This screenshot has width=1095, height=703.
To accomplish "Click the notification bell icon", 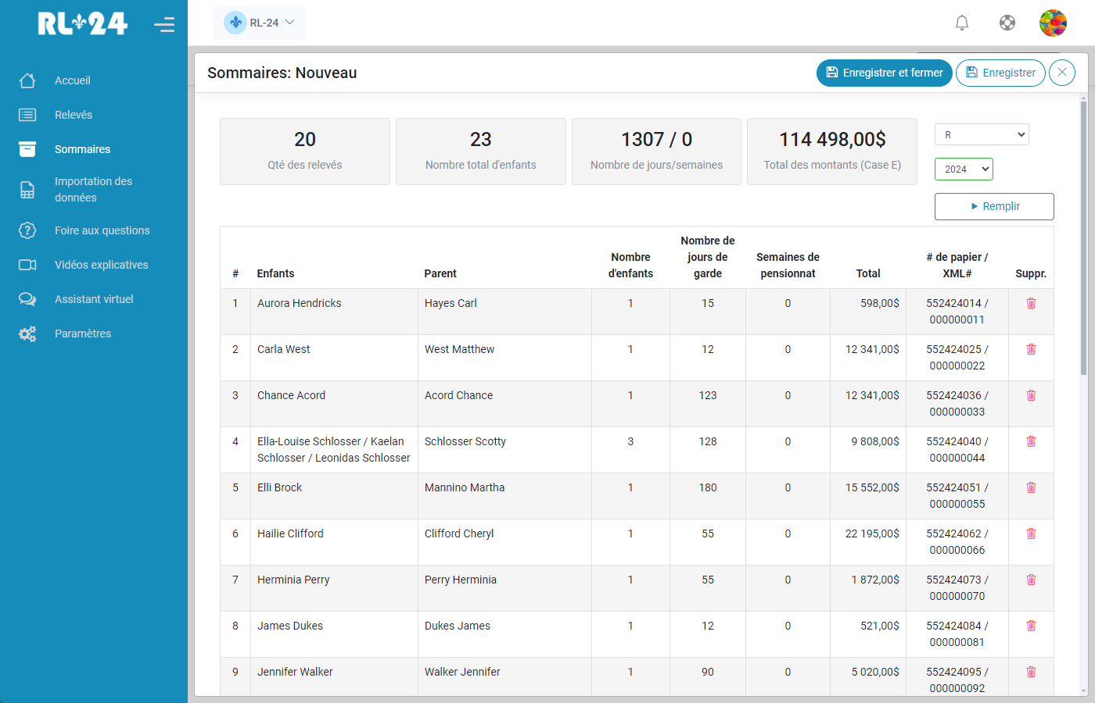I will pos(962,23).
